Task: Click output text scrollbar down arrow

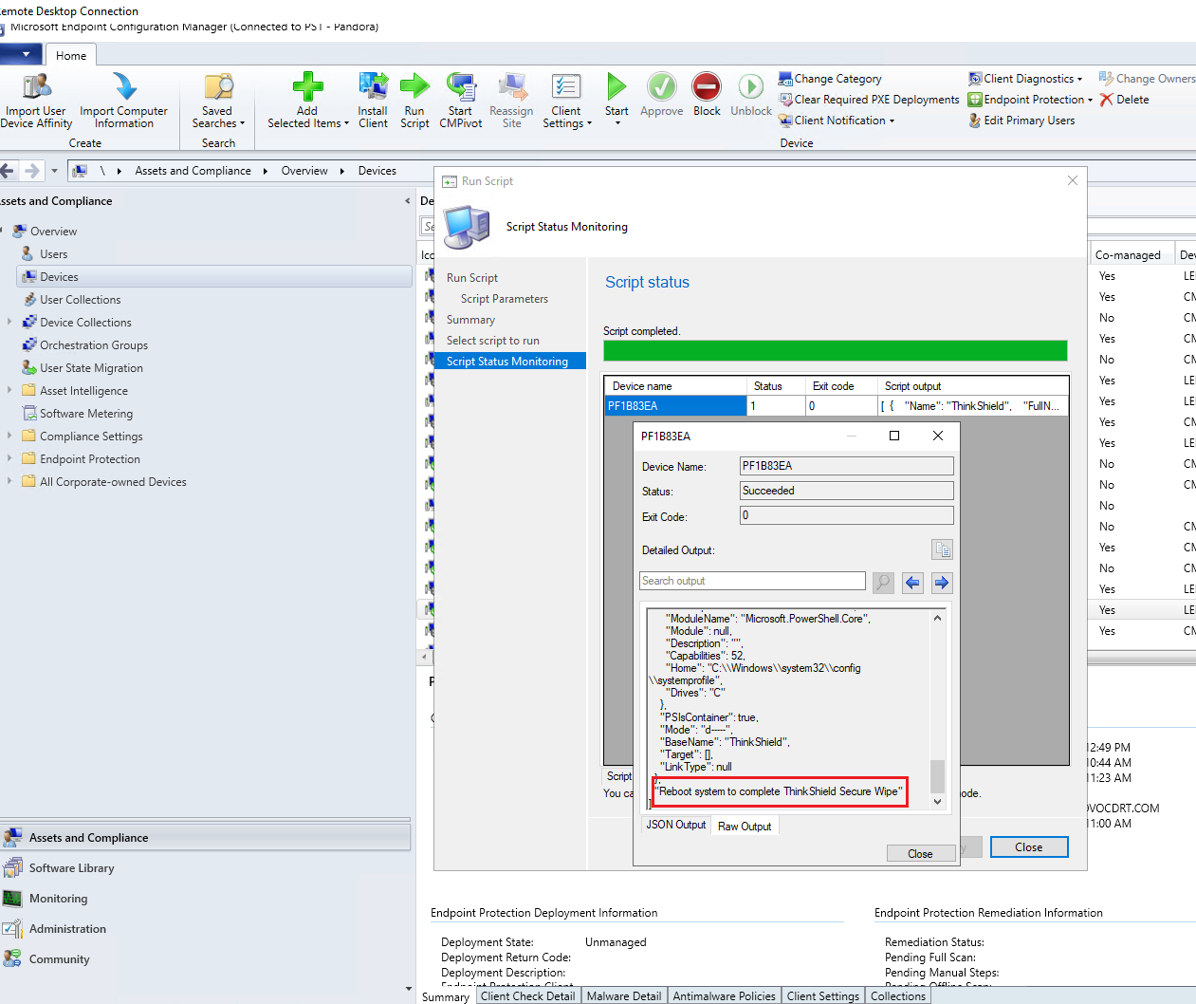Action: (x=937, y=802)
